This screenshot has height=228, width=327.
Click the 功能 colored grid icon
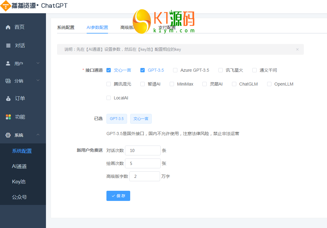tap(8, 117)
